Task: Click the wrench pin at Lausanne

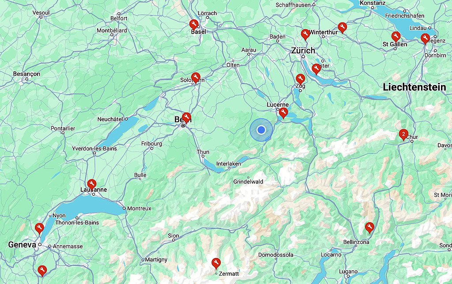Action: pyautogui.click(x=92, y=184)
